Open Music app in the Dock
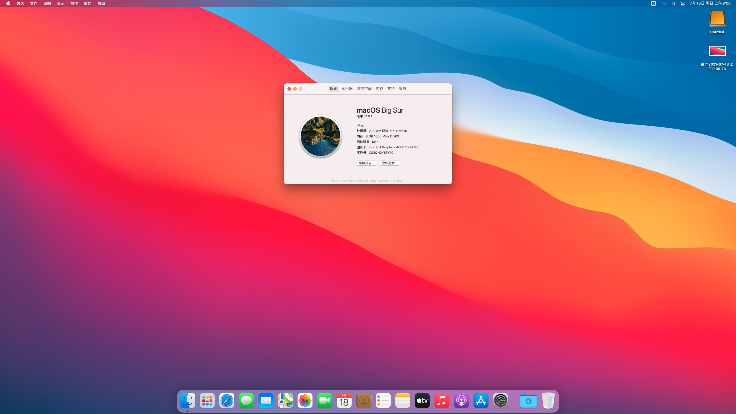 (x=442, y=400)
